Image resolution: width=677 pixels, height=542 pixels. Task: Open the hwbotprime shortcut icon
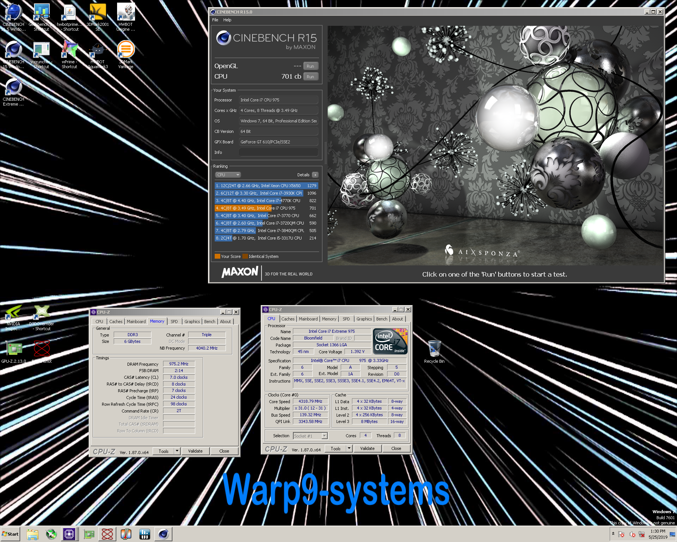coord(70,17)
